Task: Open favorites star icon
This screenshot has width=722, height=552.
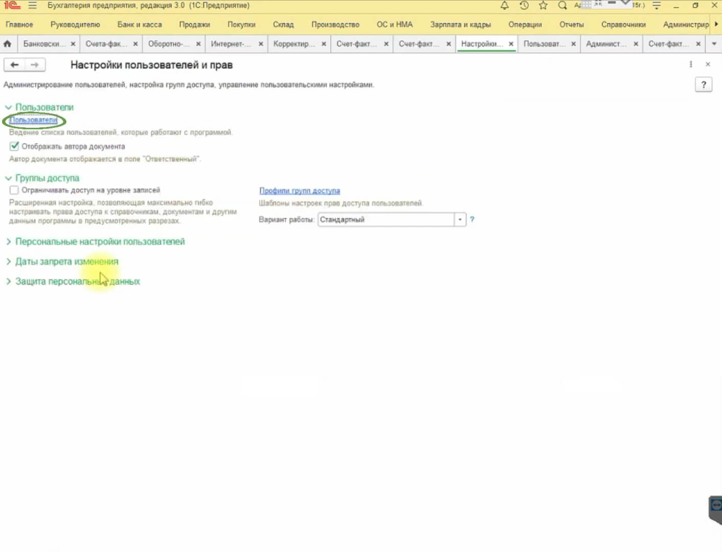Action: [x=543, y=6]
